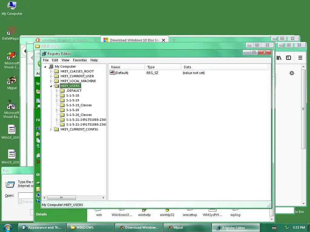Click the Name column header
310x232 pixels.
(x=127, y=67)
